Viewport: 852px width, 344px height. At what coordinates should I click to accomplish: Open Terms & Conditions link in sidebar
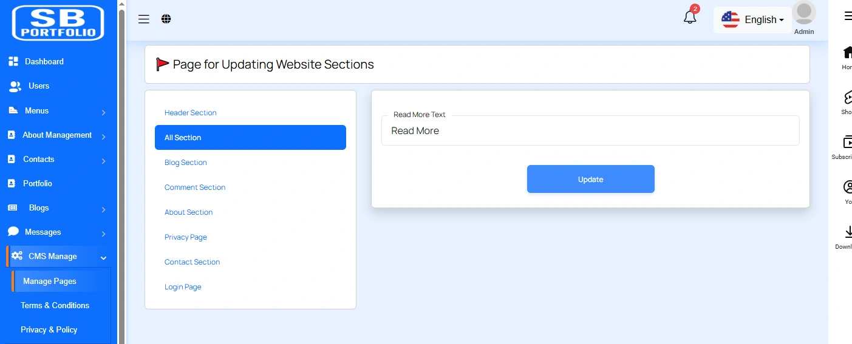point(55,305)
